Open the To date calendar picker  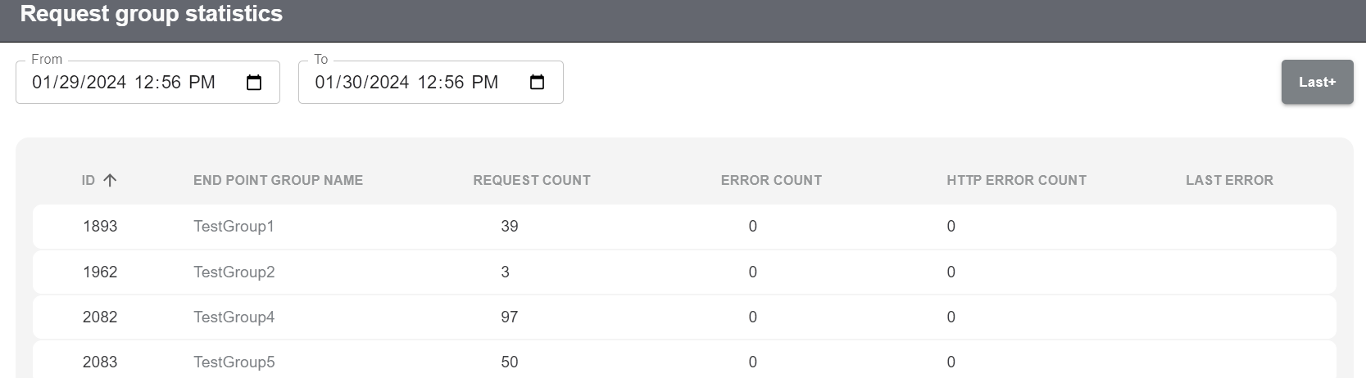pos(537,83)
